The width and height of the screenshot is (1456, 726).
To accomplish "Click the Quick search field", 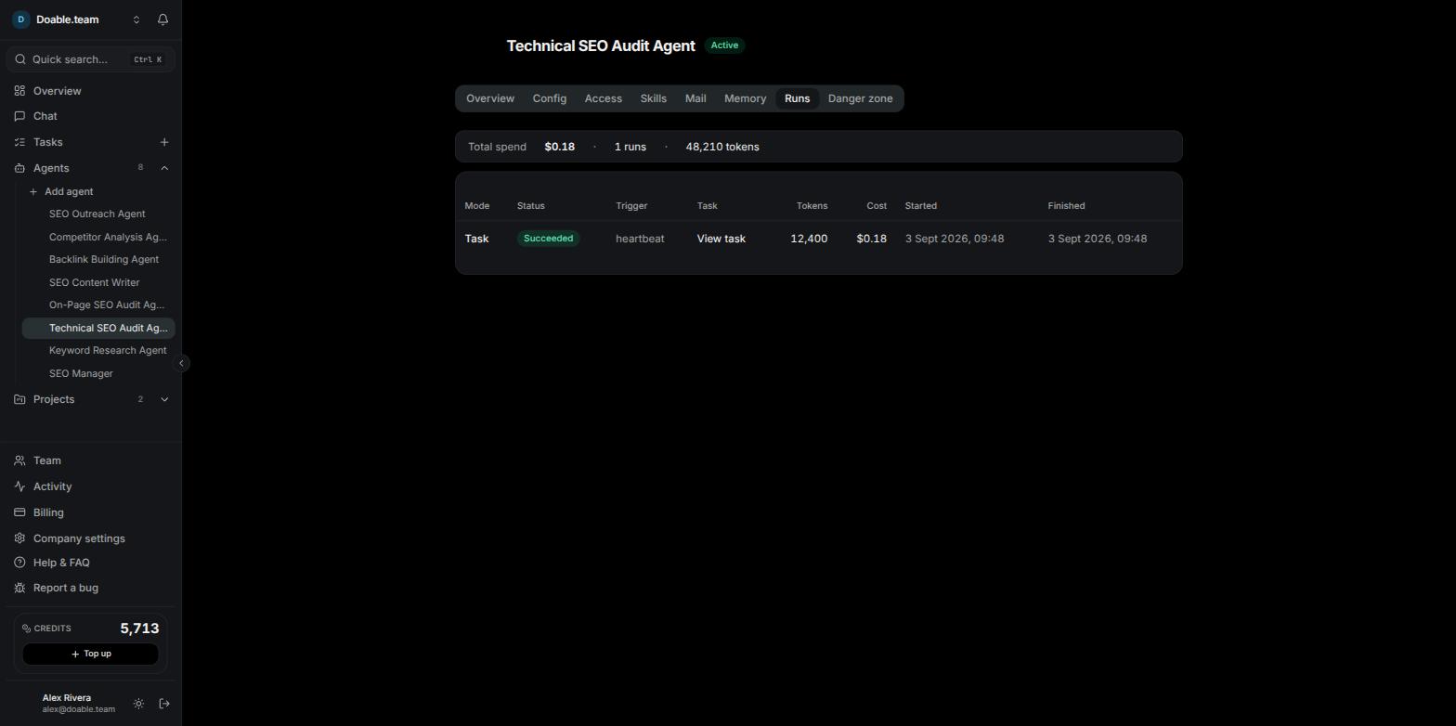I will coord(91,59).
